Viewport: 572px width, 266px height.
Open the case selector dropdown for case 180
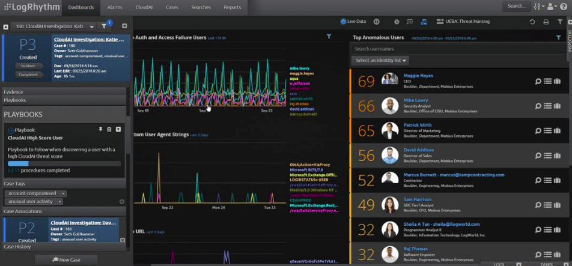coord(53,26)
